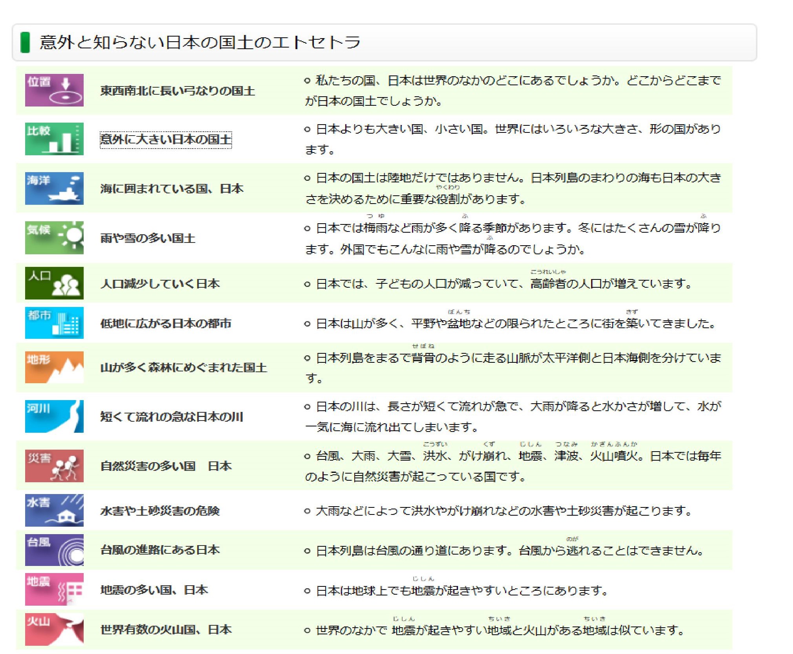Click link 水害や土砂災害の危険

[x=160, y=511]
